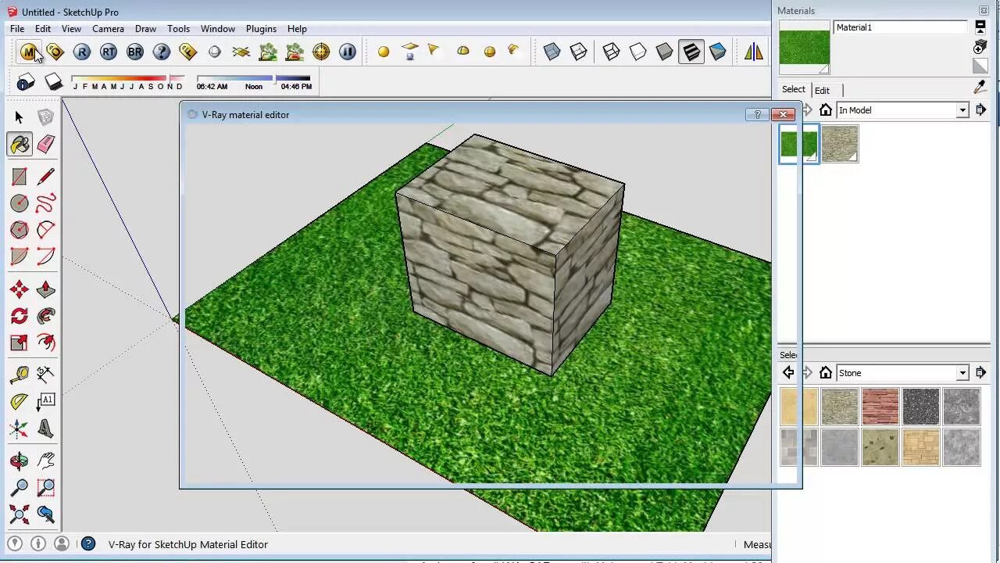Image resolution: width=1000 pixels, height=563 pixels.
Task: Select the Orbit tool
Action: (20, 461)
